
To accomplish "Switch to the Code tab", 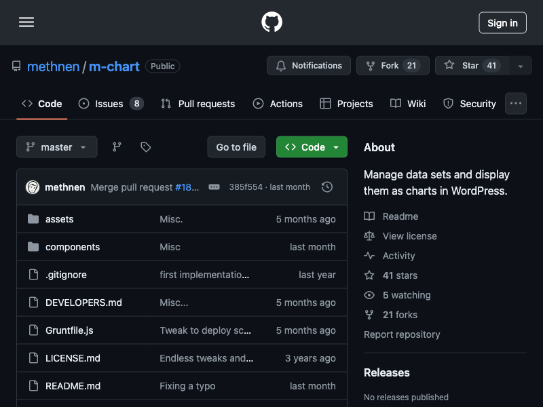I will click(42, 104).
